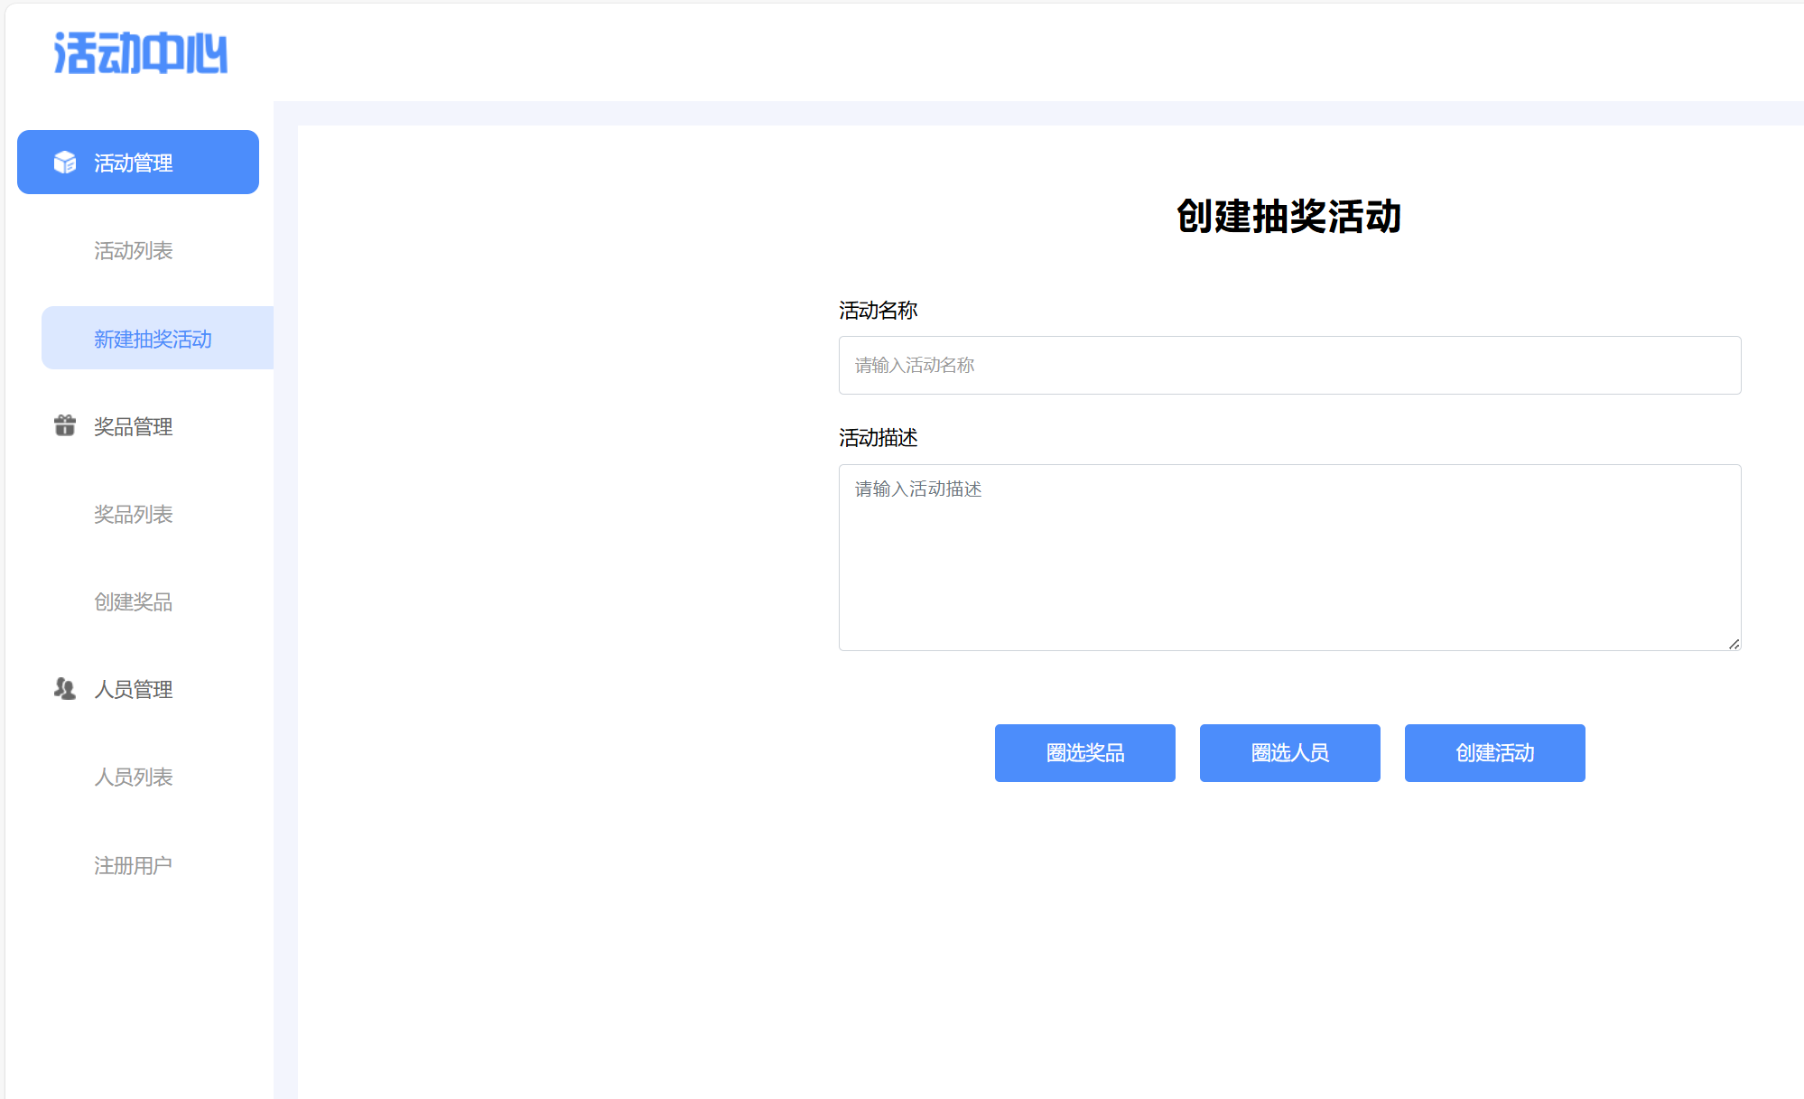Click inside the 活动描述 text area
This screenshot has width=1804, height=1099.
pyautogui.click(x=1289, y=557)
